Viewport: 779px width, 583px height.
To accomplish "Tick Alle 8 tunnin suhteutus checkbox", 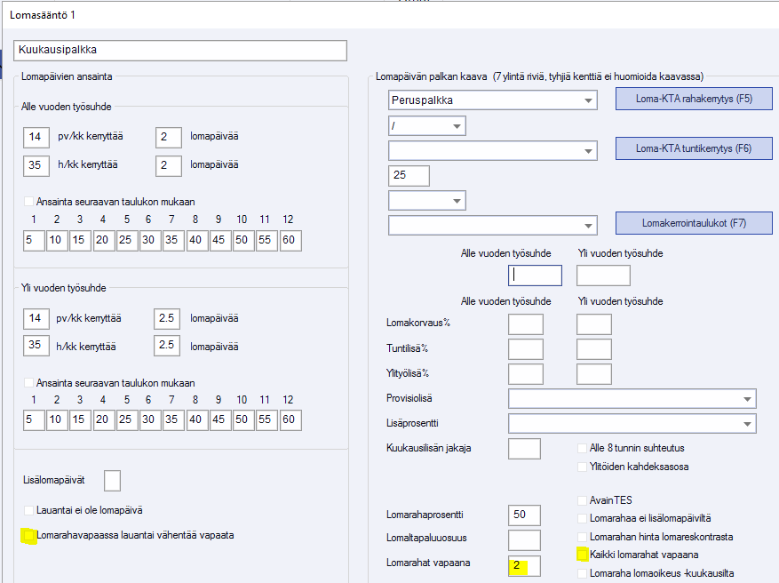I will (x=583, y=448).
